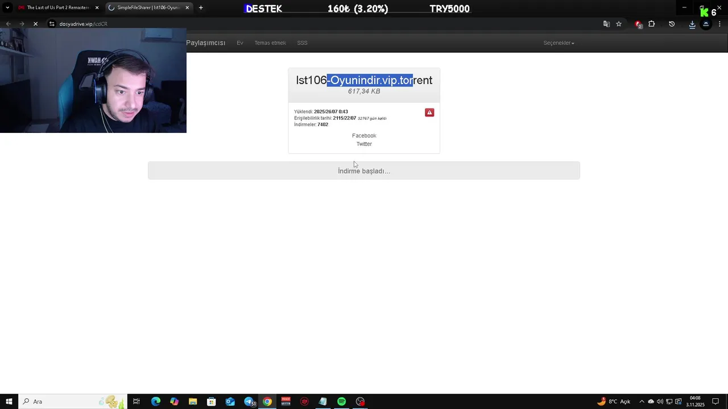Open the Extensions puzzle icon
Screen dimensions: 728x409
(x=652, y=24)
